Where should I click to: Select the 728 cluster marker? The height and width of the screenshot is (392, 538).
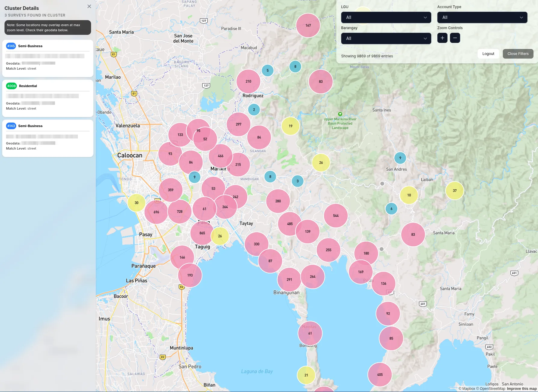(x=179, y=212)
